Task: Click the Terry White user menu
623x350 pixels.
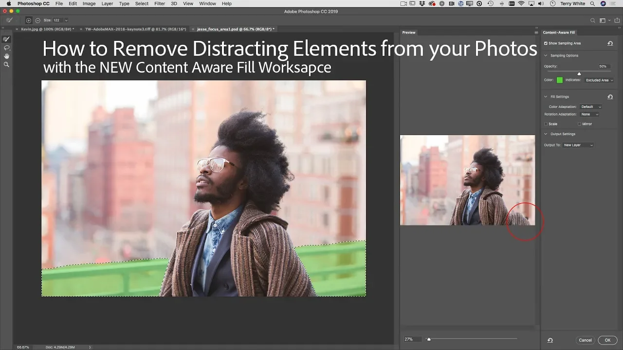Action: point(573,3)
